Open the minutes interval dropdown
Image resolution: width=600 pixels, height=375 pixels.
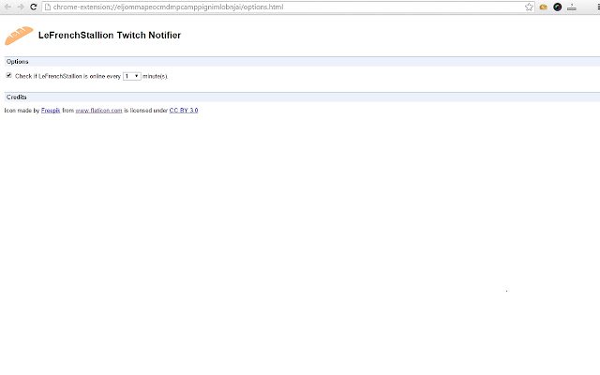[x=131, y=76]
